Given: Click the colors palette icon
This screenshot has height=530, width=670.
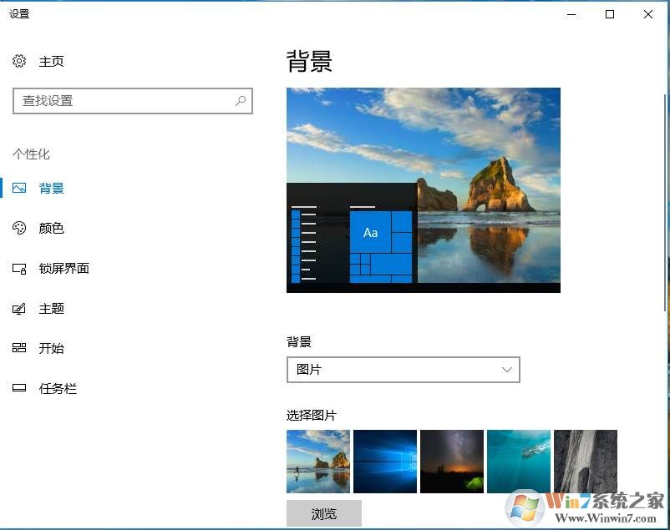Looking at the screenshot, I should [19, 228].
